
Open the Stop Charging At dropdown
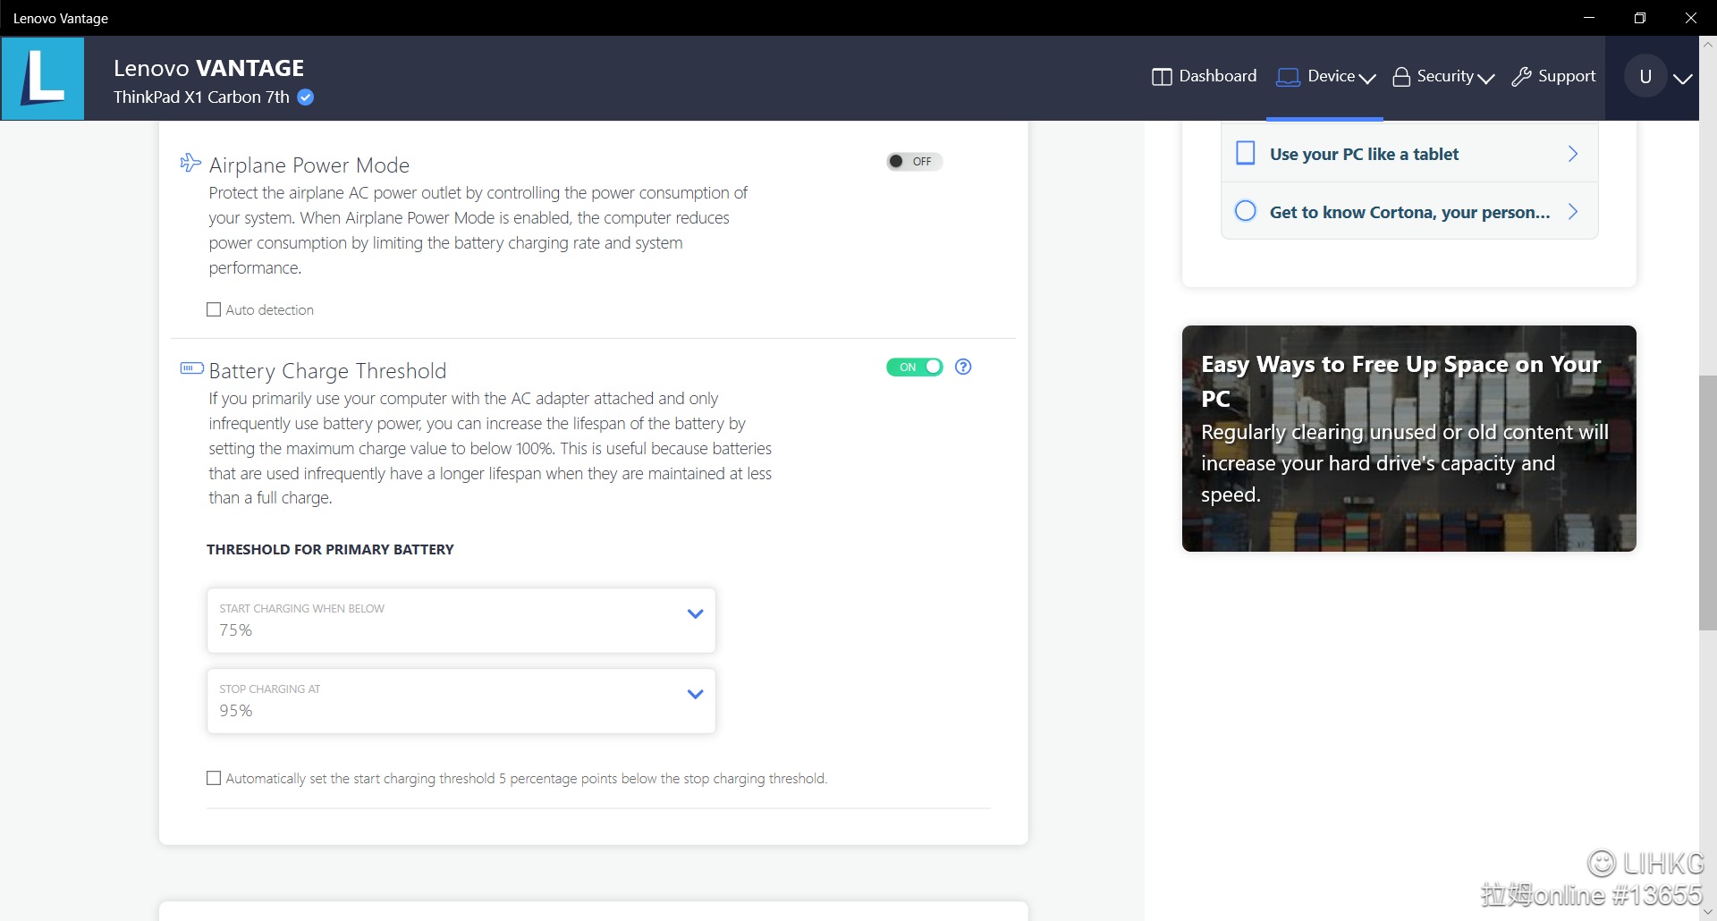pos(461,701)
